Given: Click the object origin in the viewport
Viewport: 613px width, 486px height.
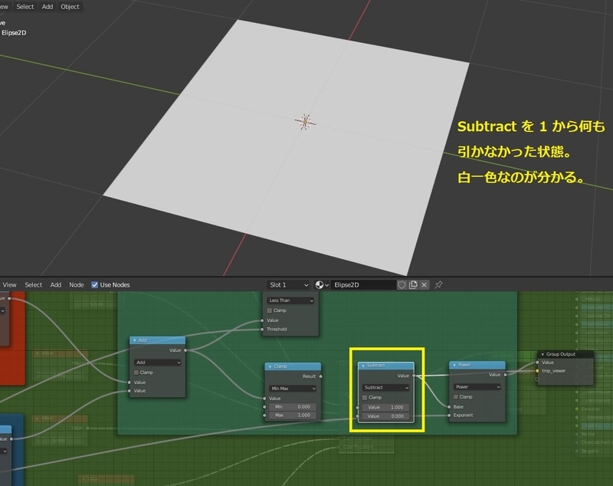Looking at the screenshot, I should (305, 122).
